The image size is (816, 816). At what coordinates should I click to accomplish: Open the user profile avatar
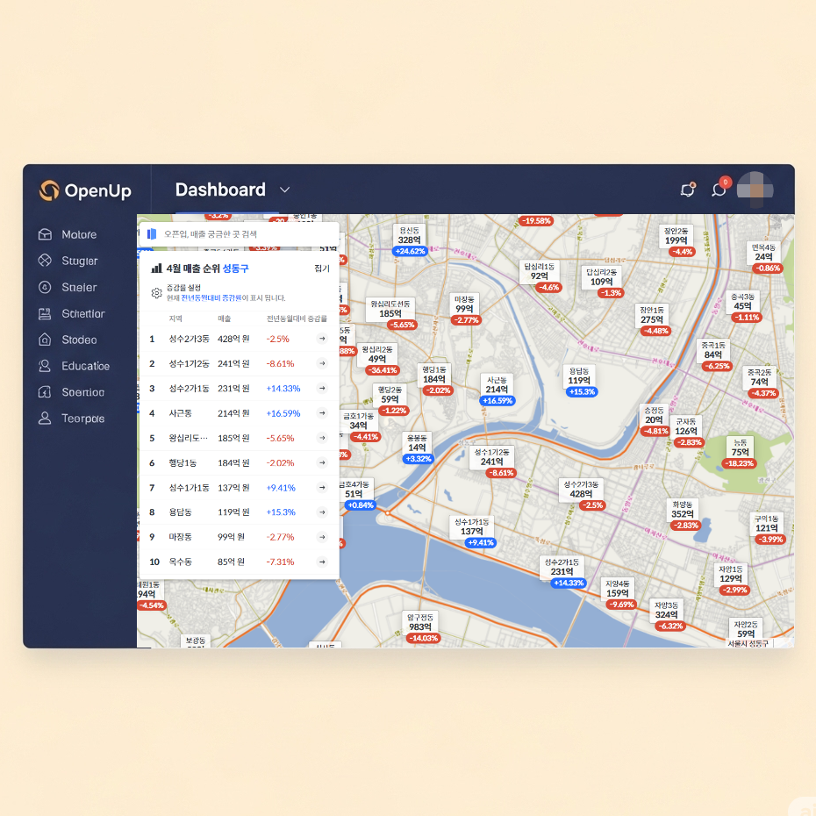click(755, 190)
